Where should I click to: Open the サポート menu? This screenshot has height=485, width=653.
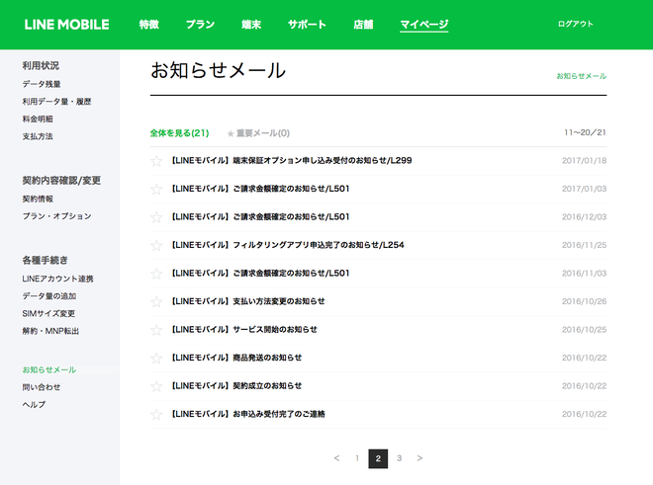click(x=307, y=25)
